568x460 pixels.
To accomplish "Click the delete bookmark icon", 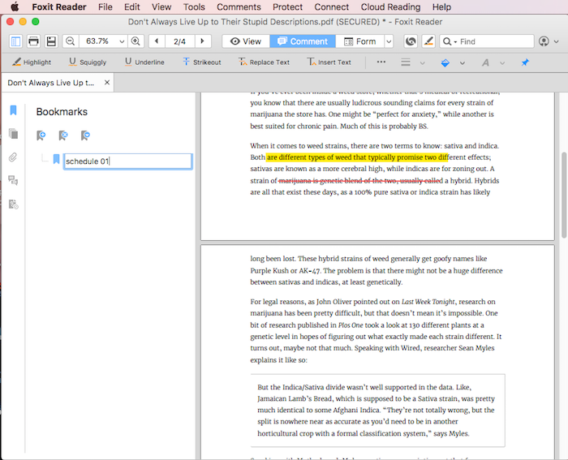I will coord(62,135).
